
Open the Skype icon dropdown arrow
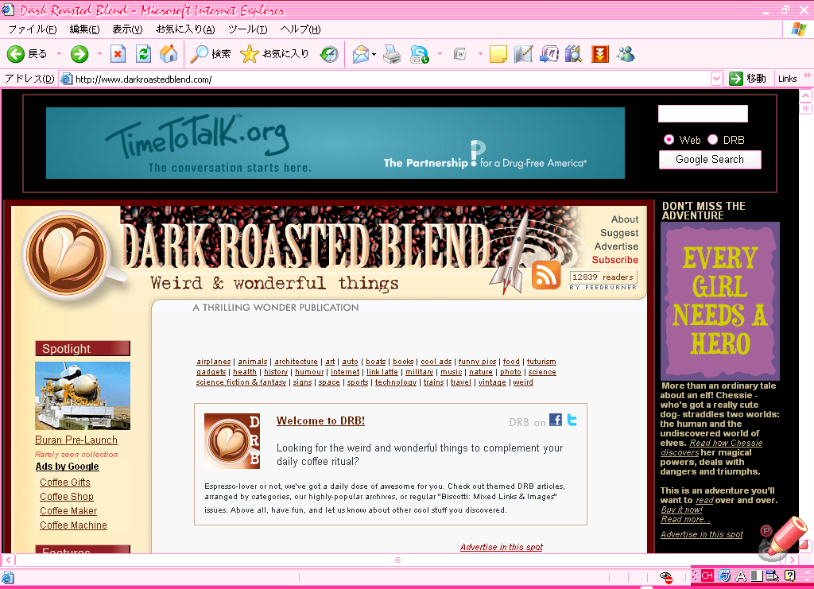[440, 54]
